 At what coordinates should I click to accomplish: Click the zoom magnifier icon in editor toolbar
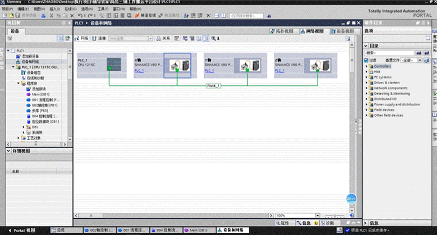click(214, 39)
